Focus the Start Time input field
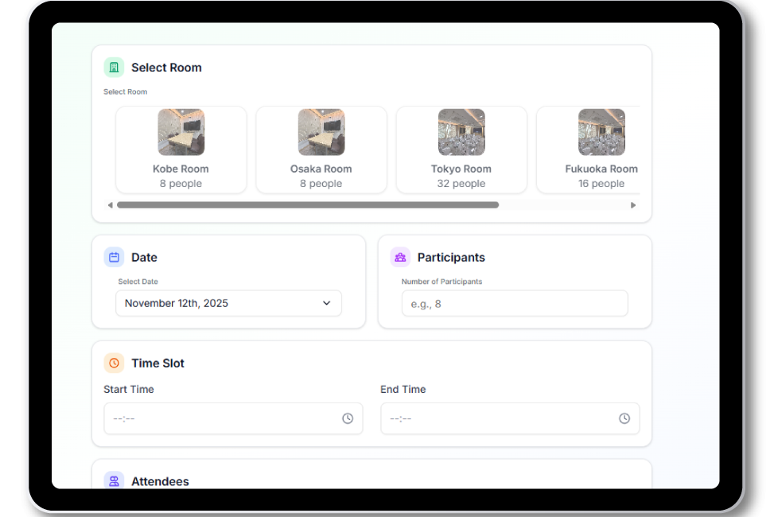Screen dimensions: 774x517 coord(223,418)
